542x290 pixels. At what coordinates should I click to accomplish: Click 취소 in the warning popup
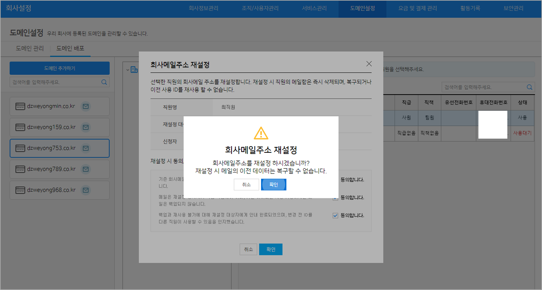click(x=246, y=185)
